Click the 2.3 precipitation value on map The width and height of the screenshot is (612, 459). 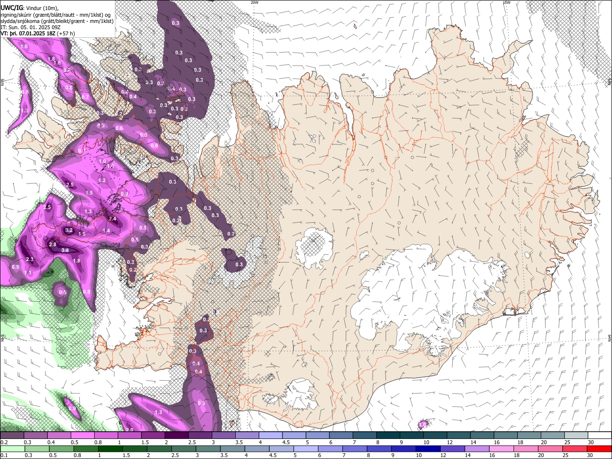tap(30, 259)
